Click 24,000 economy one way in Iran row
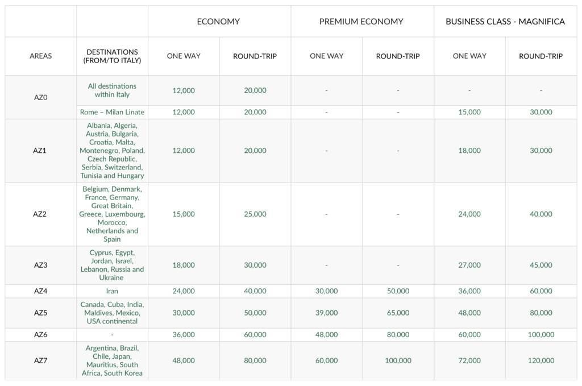The image size is (582, 386). pyautogui.click(x=184, y=291)
